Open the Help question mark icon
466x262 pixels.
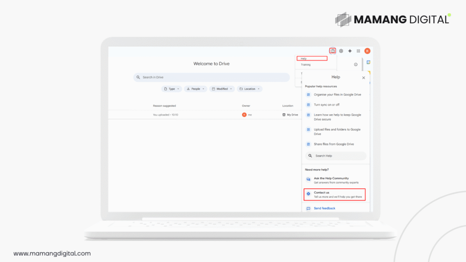[332, 51]
